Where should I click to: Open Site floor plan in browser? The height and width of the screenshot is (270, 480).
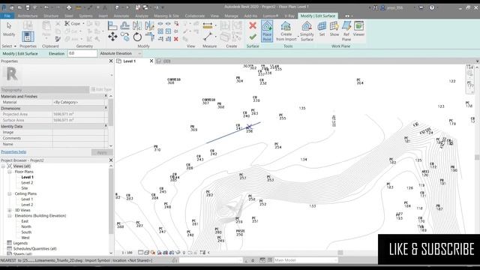point(25,188)
